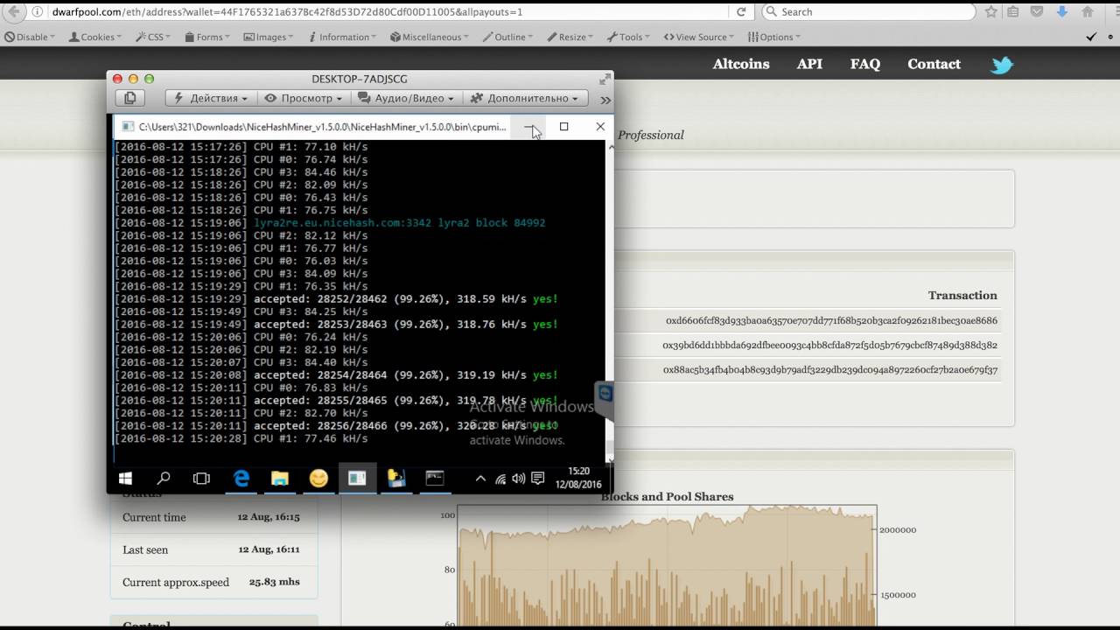This screenshot has width=1120, height=630.
Task: Click the Windows Start button
Action: (125, 479)
